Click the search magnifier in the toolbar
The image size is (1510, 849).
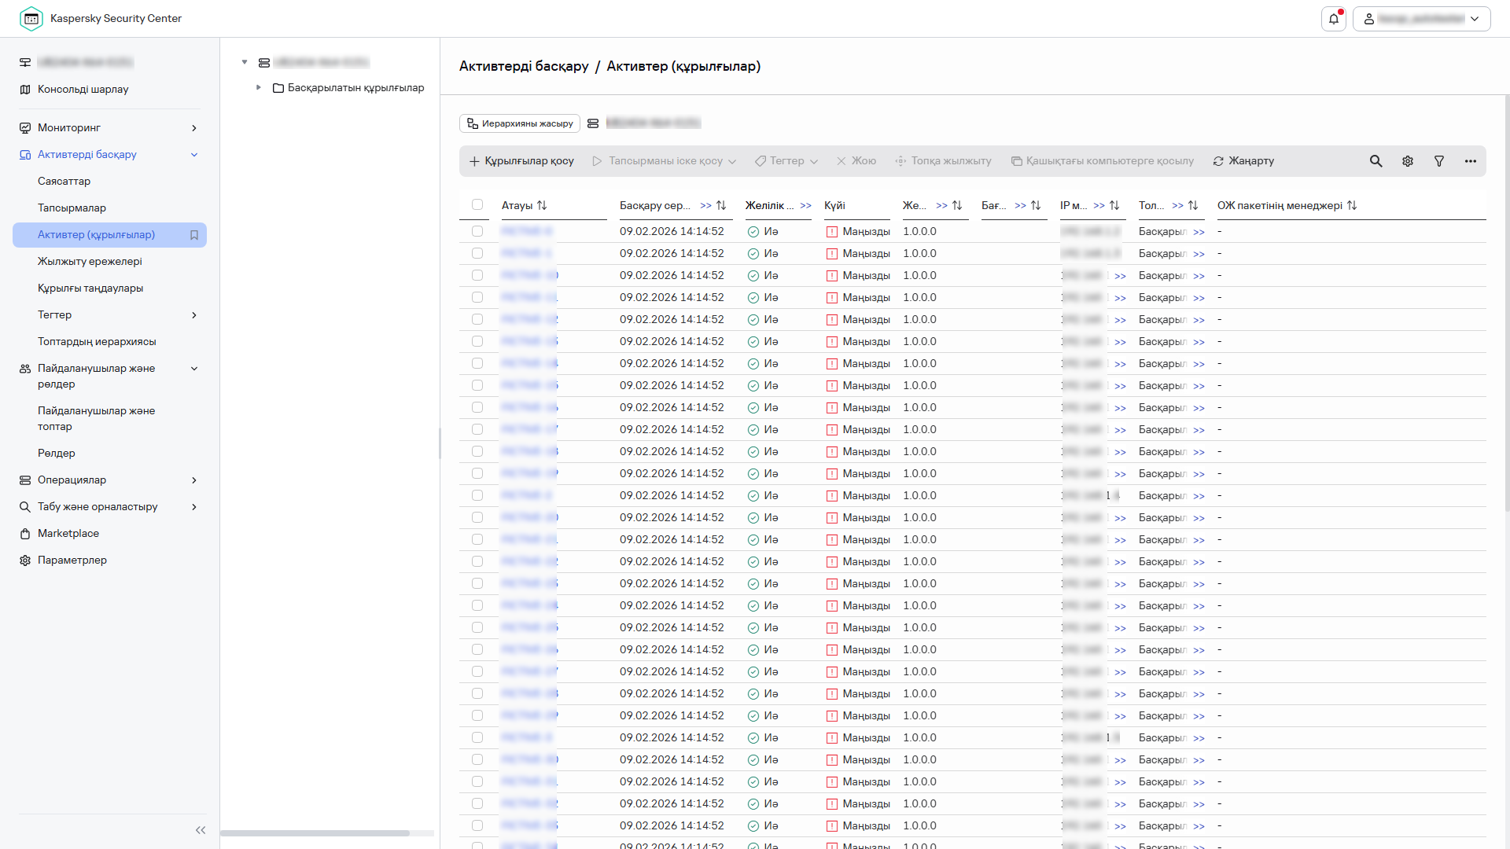point(1376,161)
